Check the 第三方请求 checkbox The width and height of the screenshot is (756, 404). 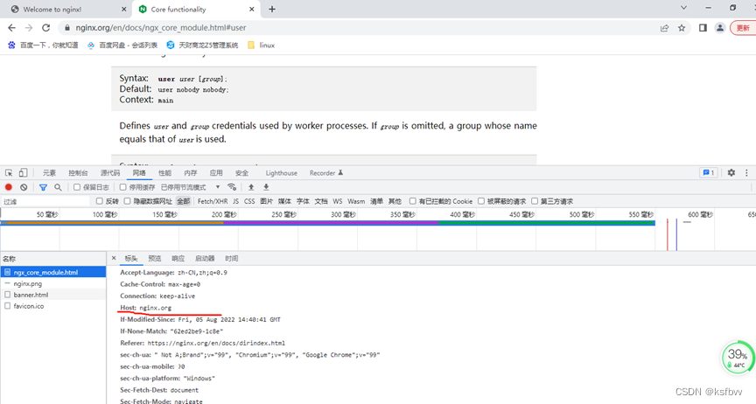coord(535,201)
